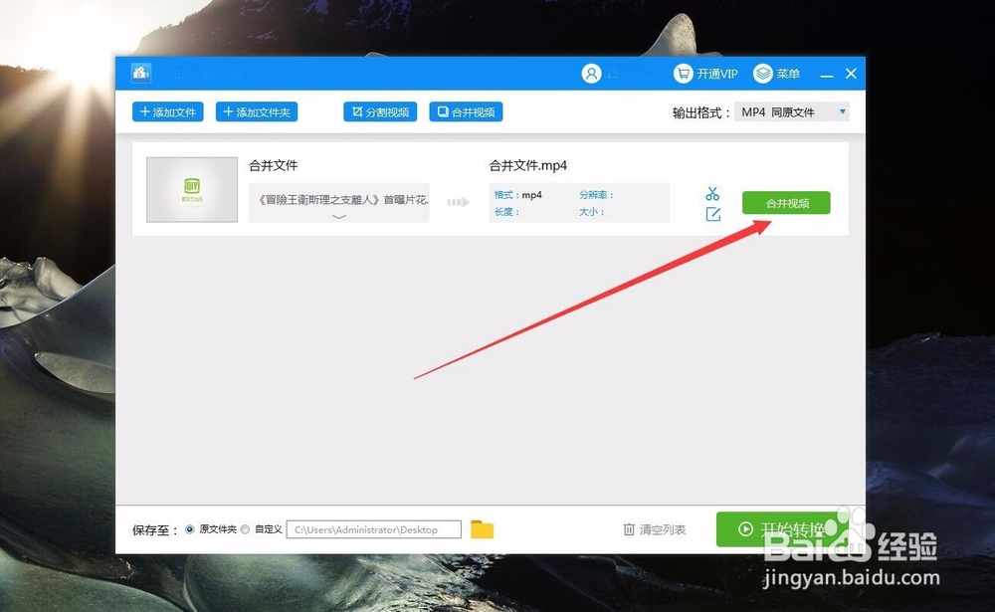The image size is (995, 612).
Task: Click the green 合并视频 button
Action: tap(786, 203)
